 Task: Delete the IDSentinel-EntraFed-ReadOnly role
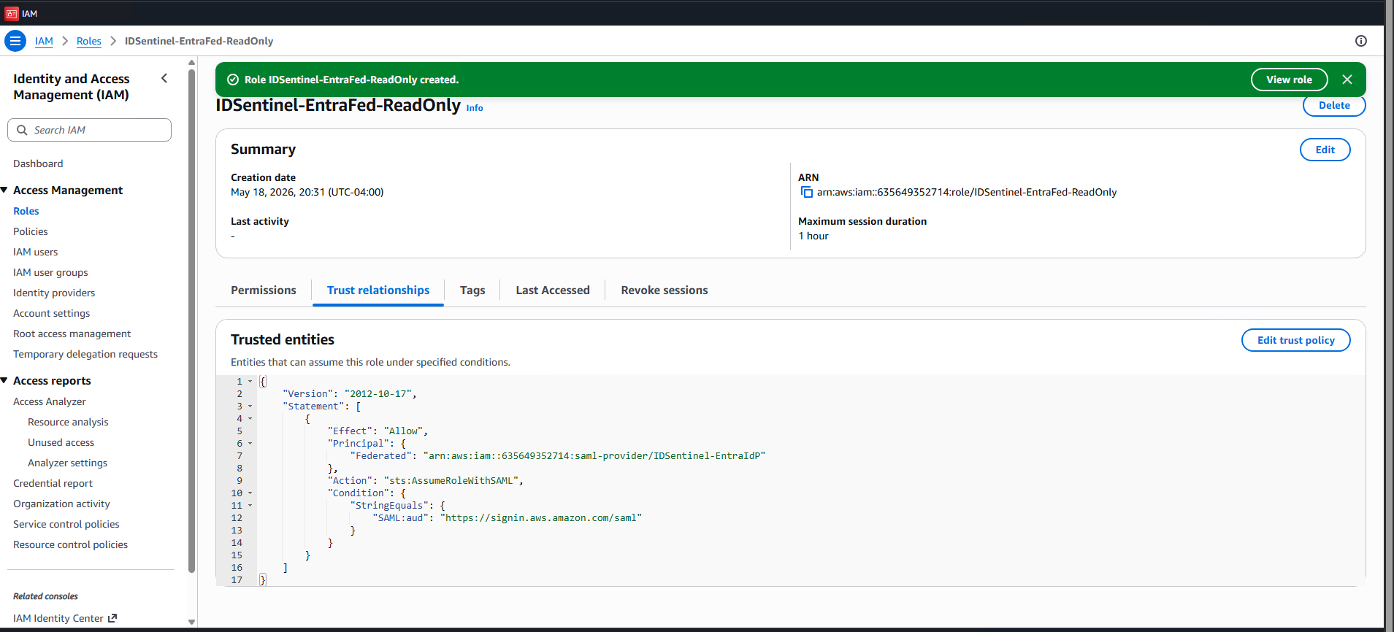1334,105
